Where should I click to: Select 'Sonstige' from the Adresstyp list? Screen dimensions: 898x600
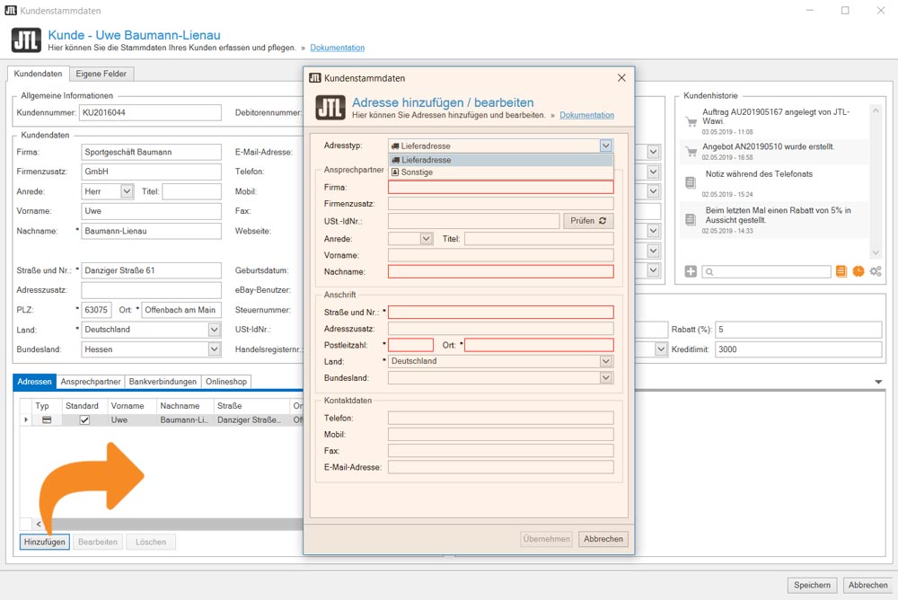pyautogui.click(x=416, y=172)
